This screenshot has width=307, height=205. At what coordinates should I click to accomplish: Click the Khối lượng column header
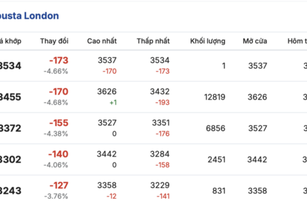coord(207,41)
